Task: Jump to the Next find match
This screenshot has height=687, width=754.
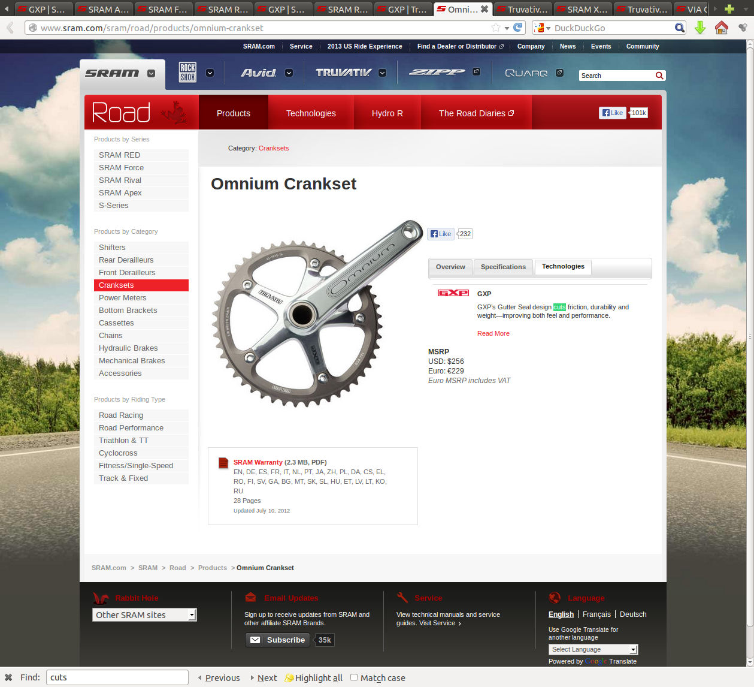Action: coord(264,678)
